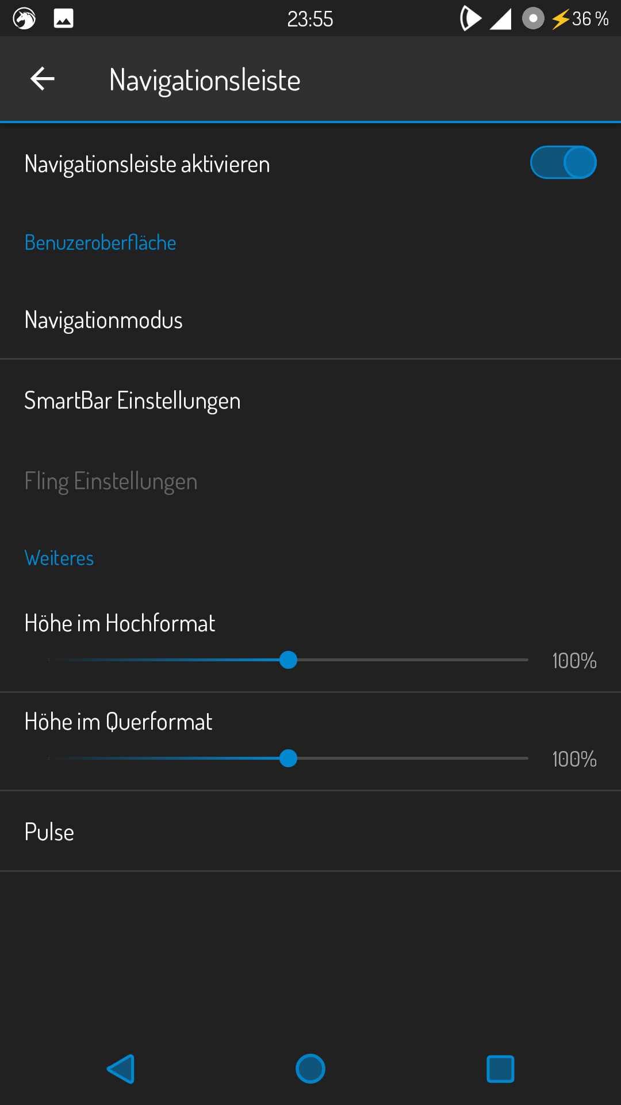The image size is (621, 1105).
Task: Tap the back arrow in the header
Action: [x=43, y=79]
